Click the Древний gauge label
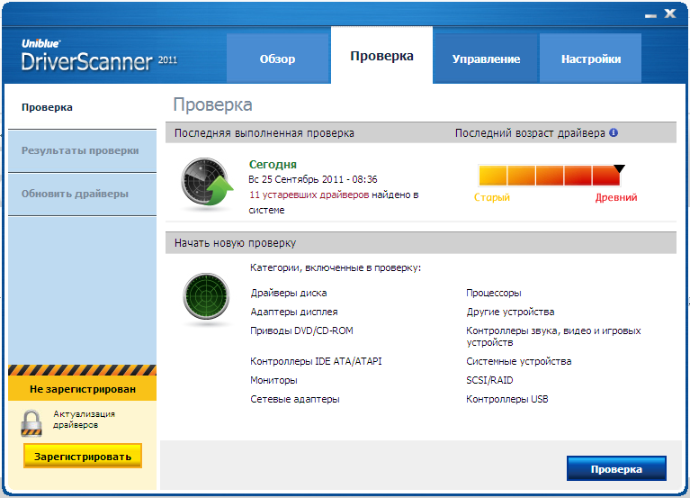The width and height of the screenshot is (690, 498). [x=615, y=197]
